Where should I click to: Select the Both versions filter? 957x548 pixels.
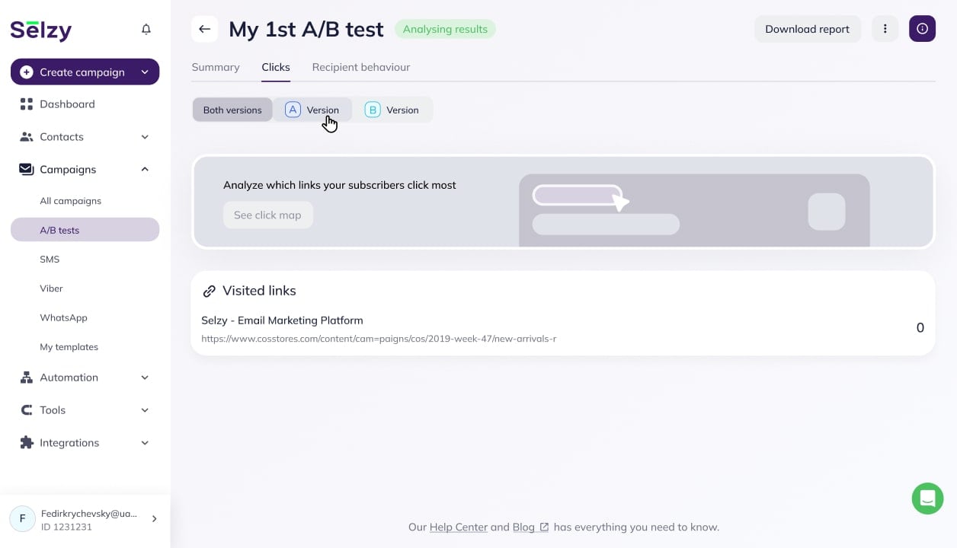point(232,110)
